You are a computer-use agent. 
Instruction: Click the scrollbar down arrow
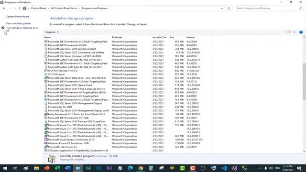click(x=304, y=151)
